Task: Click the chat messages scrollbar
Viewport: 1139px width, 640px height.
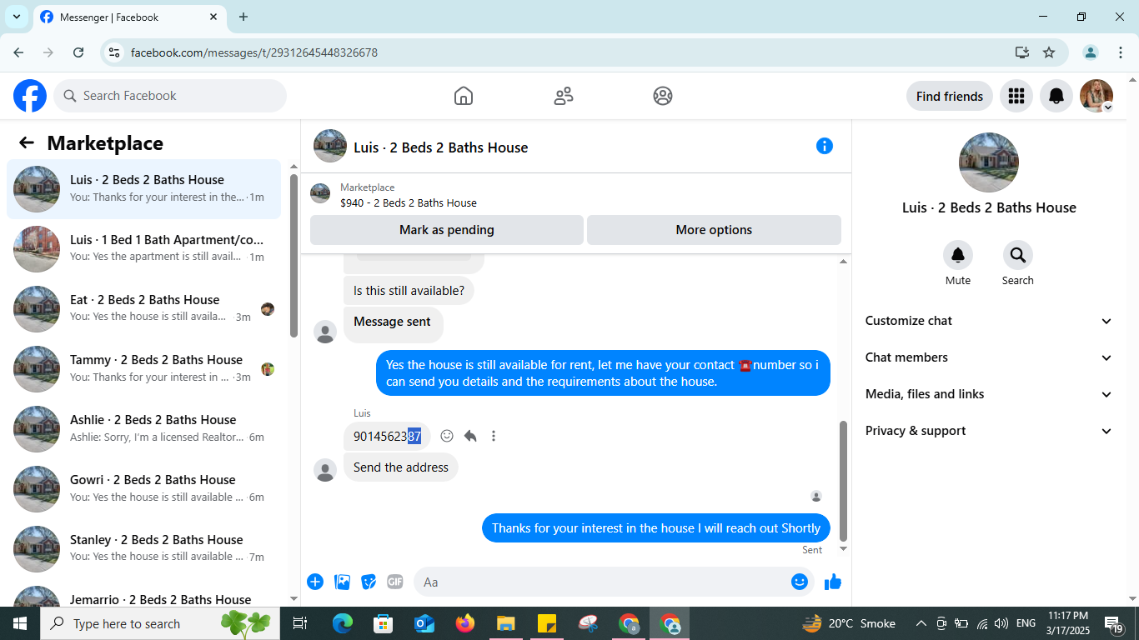Action: tap(843, 481)
